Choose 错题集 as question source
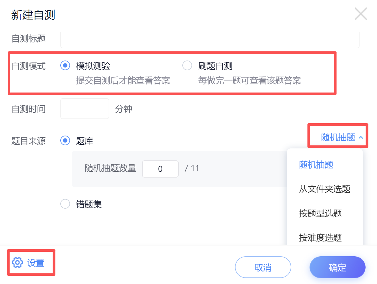377x284 pixels. click(x=65, y=204)
